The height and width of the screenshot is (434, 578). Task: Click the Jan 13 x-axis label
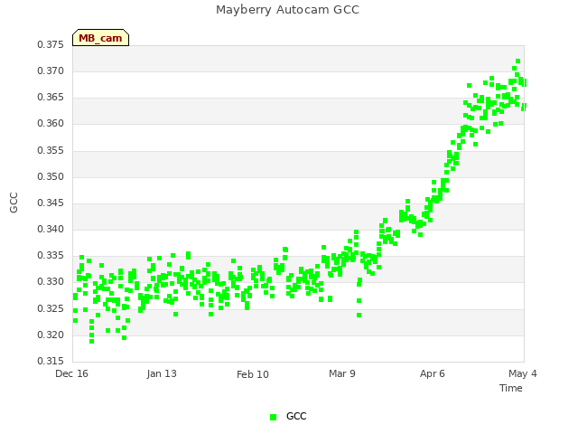tap(162, 373)
